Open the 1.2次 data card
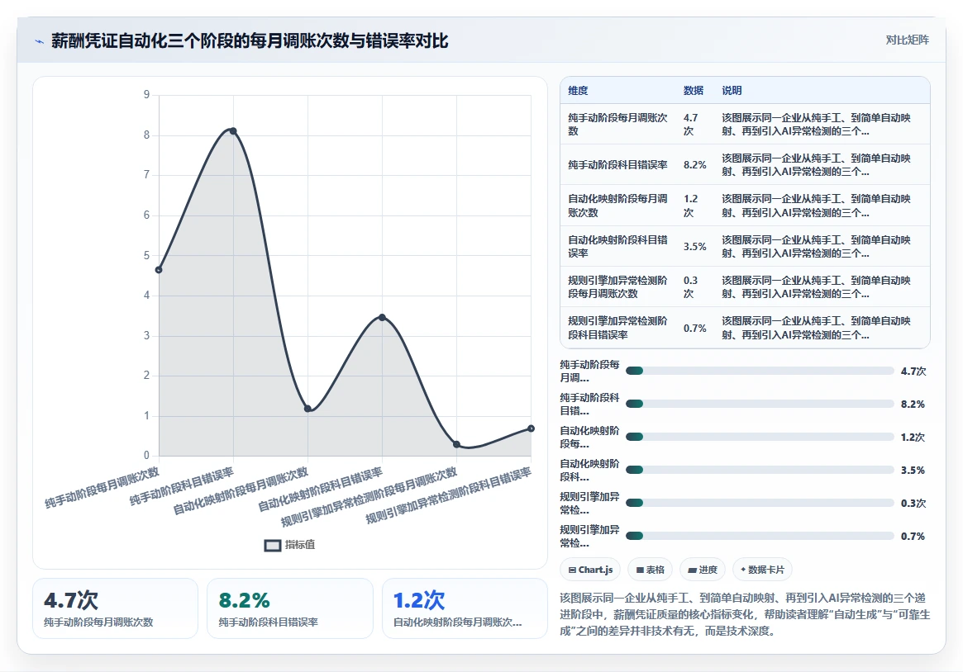This screenshot has height=672, width=963. click(x=465, y=609)
